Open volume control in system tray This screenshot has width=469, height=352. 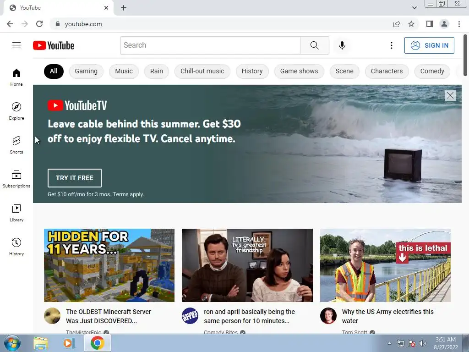[x=423, y=343]
